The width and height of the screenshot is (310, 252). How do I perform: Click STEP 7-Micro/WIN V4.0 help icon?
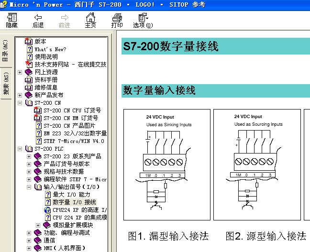click(39, 141)
